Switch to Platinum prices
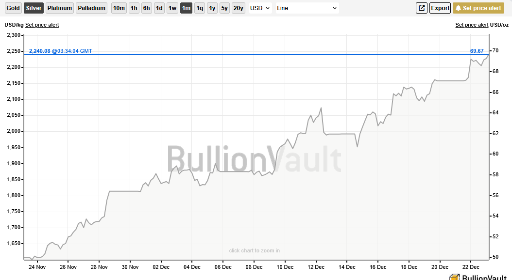 pyautogui.click(x=60, y=8)
